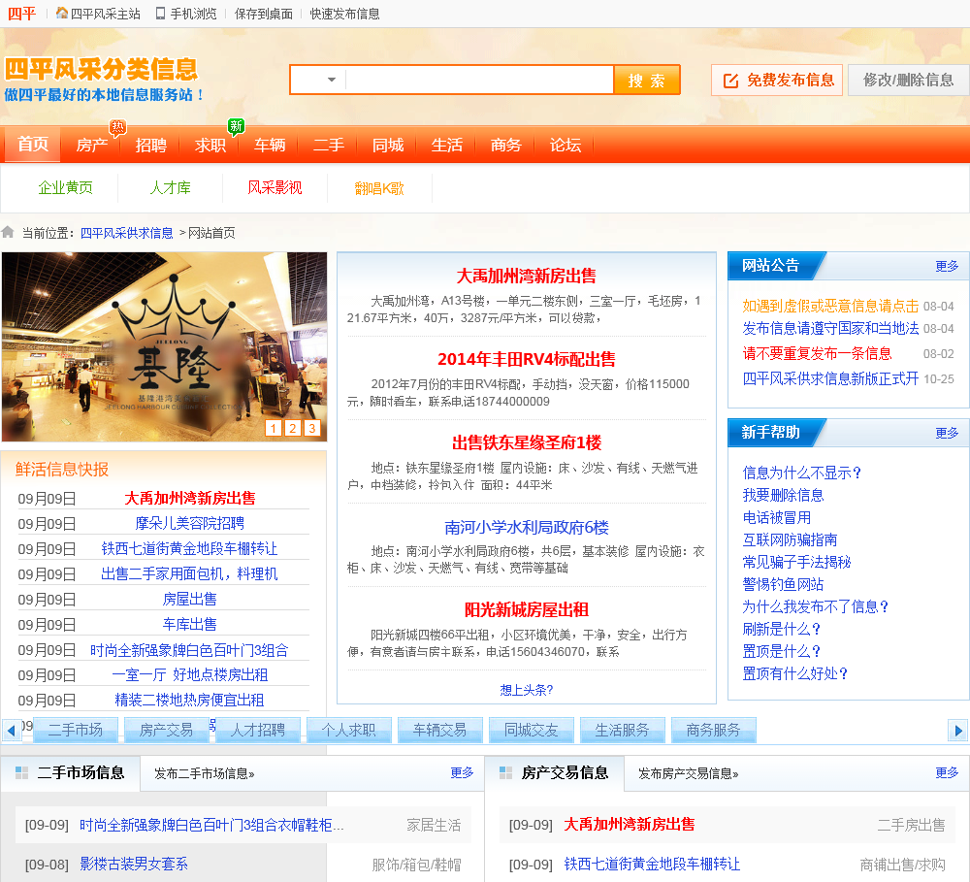The height and width of the screenshot is (882, 970).
Task: Select the 商务服务 category tab
Action: [713, 731]
